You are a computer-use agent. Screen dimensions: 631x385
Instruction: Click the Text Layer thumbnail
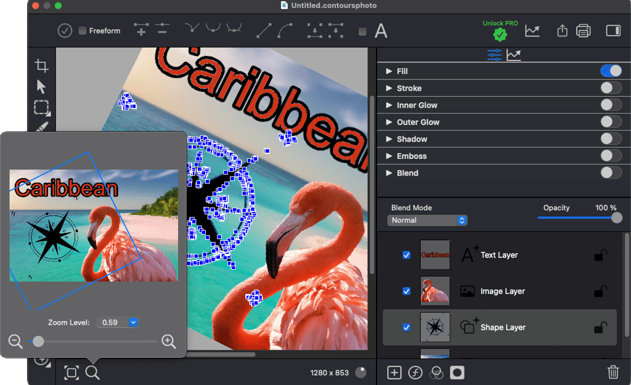[x=435, y=254]
